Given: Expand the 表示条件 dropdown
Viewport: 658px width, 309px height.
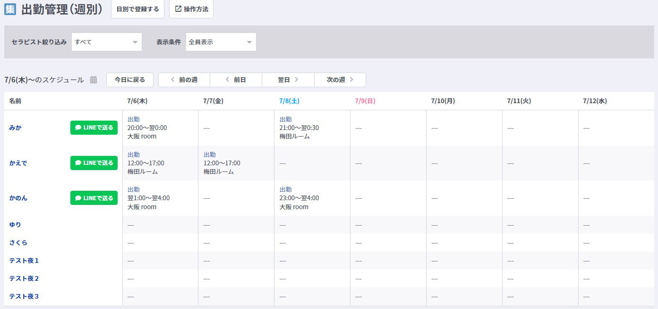Looking at the screenshot, I should [221, 42].
